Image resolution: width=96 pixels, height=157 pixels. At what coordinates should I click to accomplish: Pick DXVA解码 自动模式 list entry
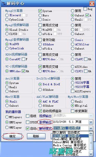[x=71, y=136]
